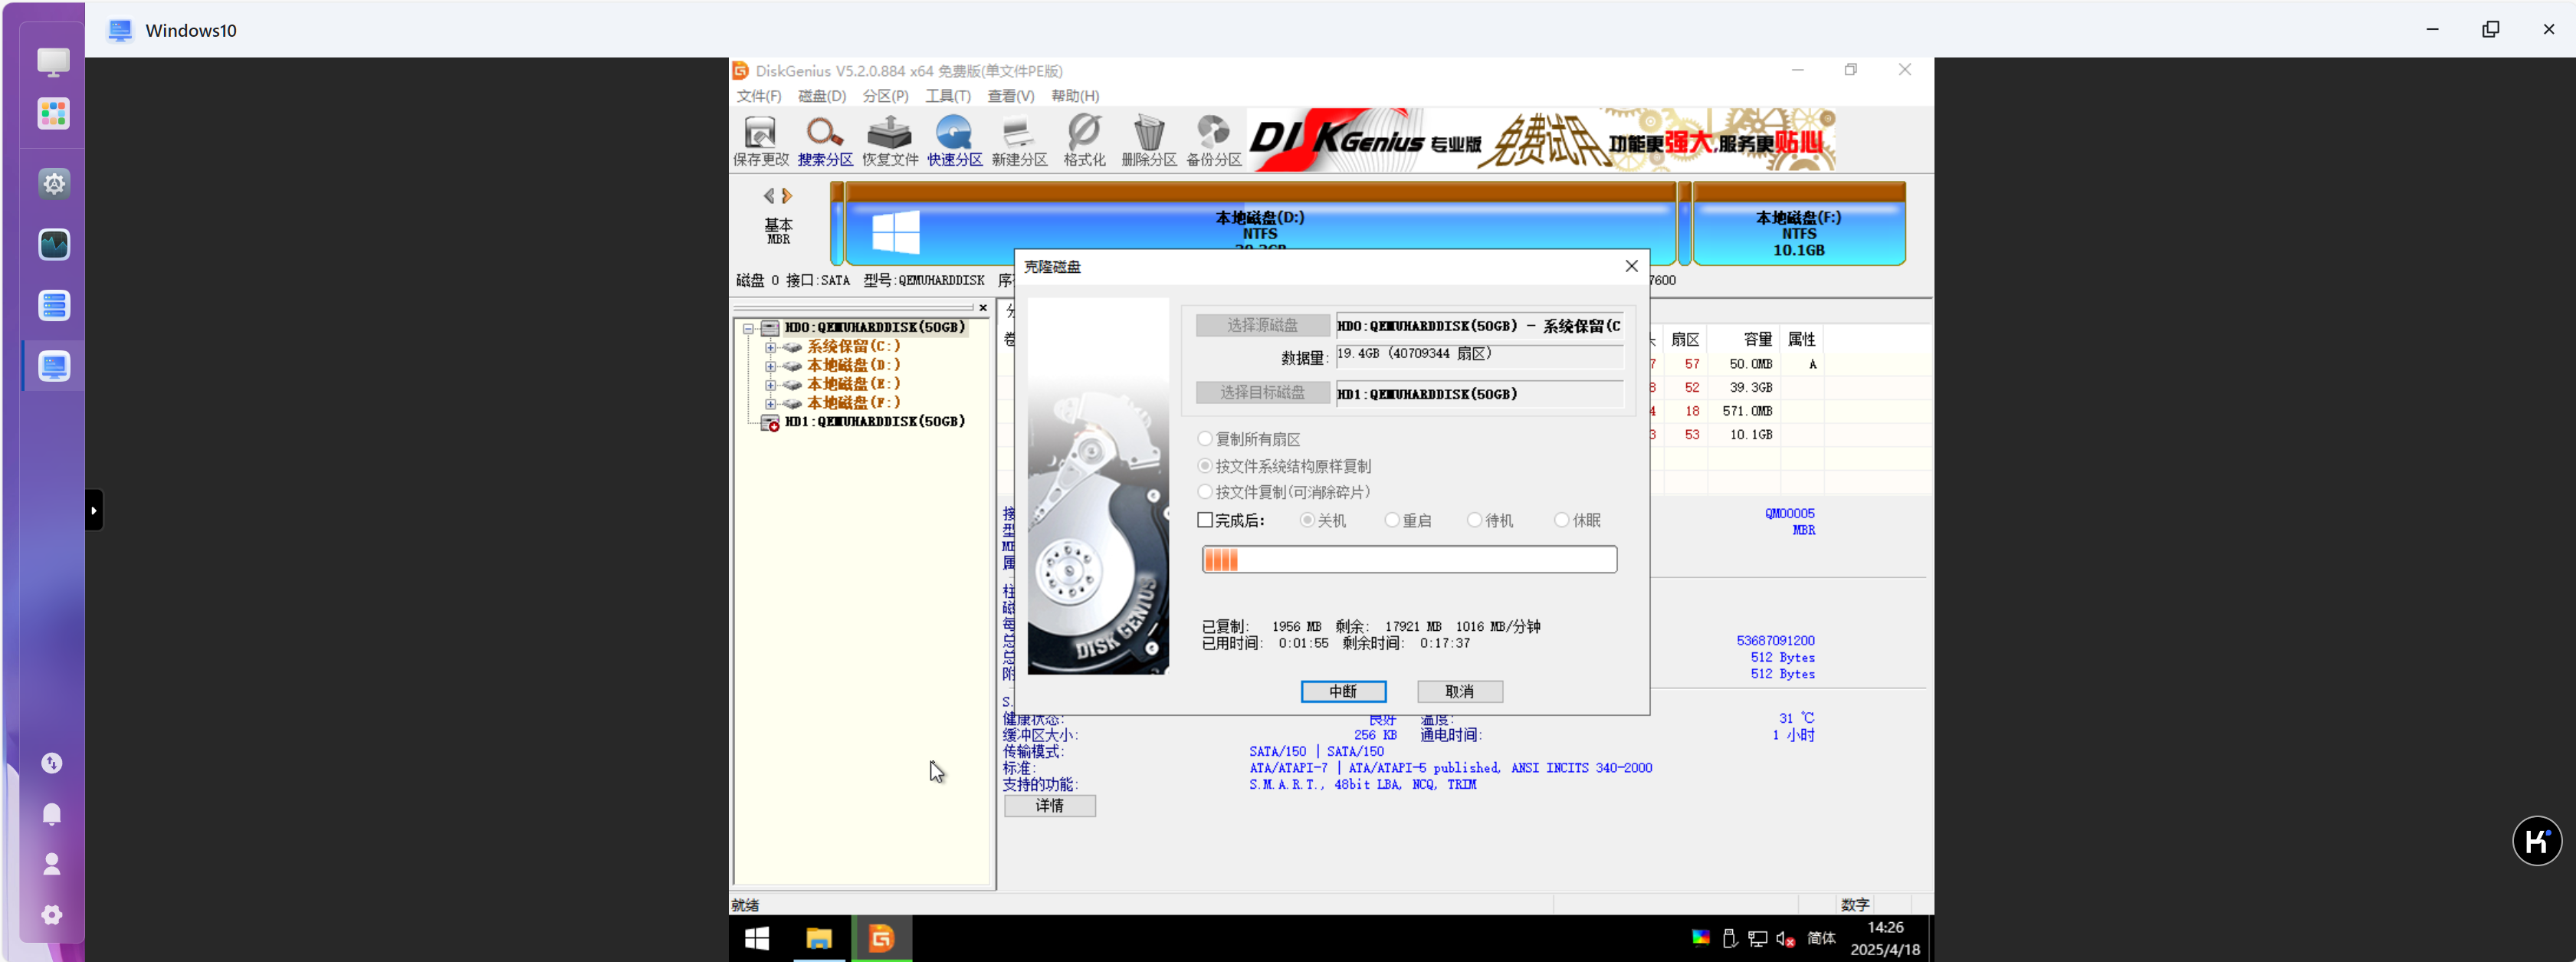Open the 备份分区 tool
The image size is (2576, 962).
[x=1213, y=140]
